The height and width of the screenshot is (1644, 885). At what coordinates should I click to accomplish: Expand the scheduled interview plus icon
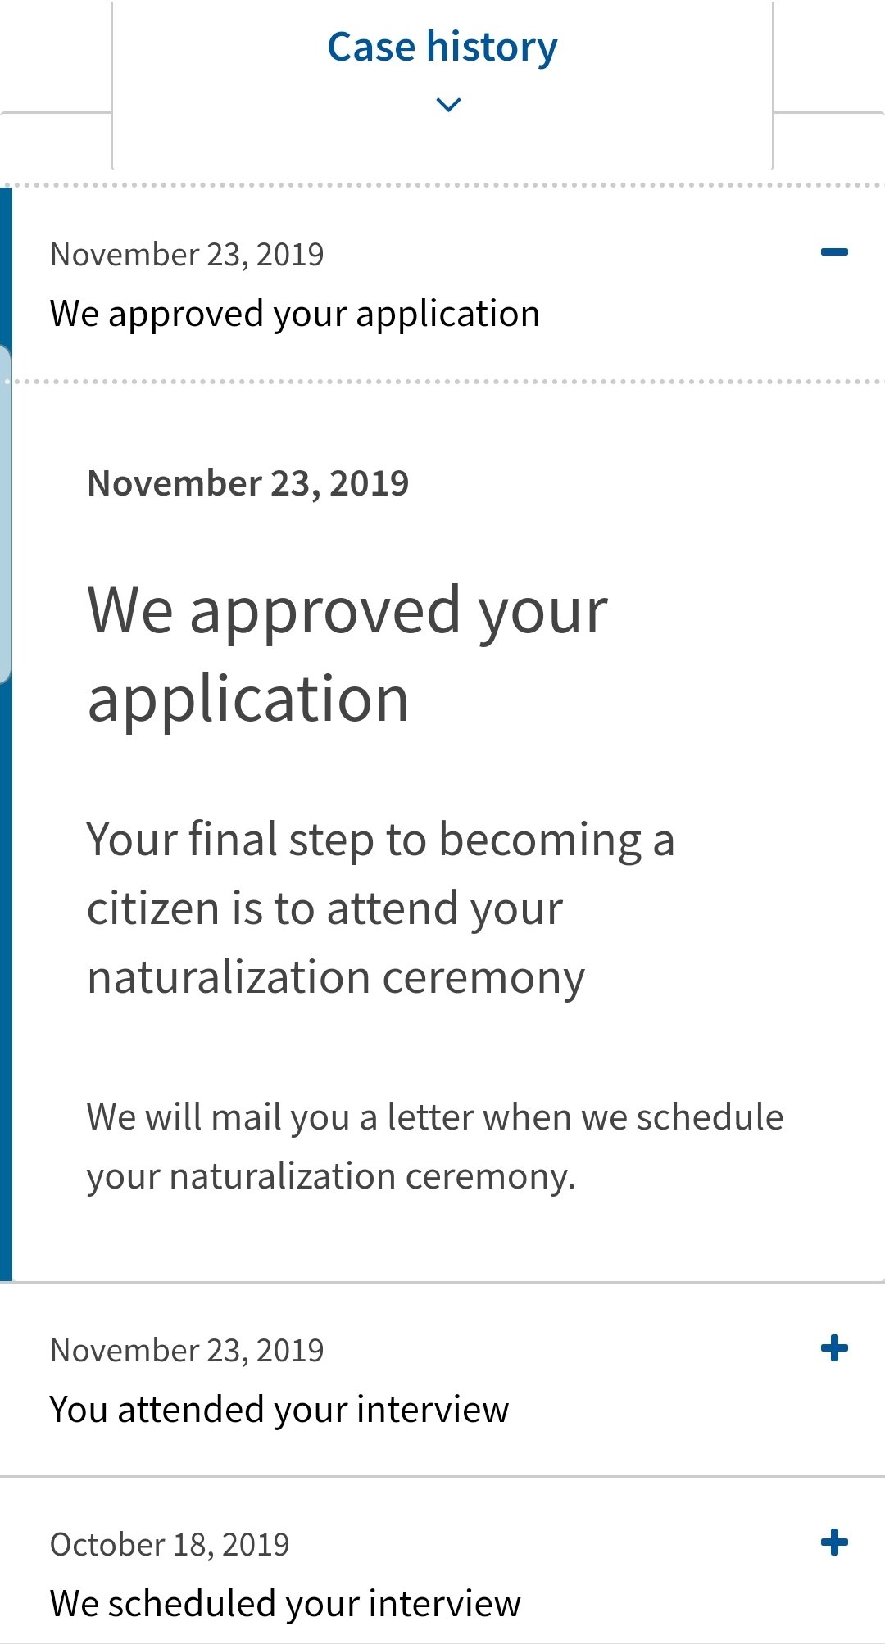(x=834, y=1542)
